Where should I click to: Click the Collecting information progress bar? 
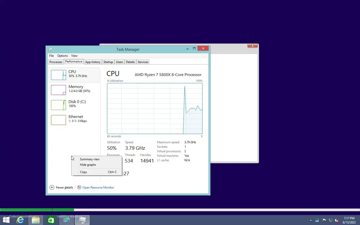click(x=26, y=210)
